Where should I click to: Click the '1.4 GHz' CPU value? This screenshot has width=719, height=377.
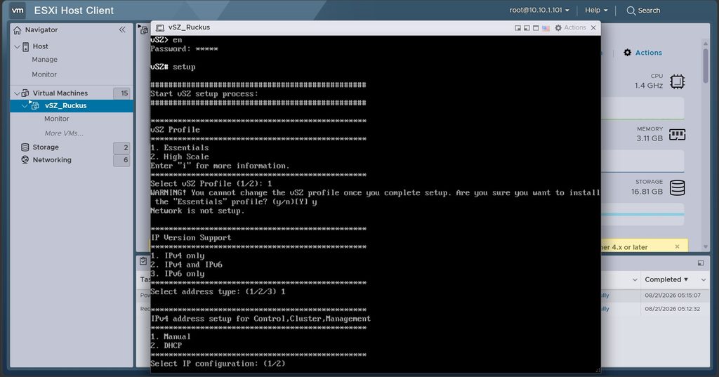coord(648,86)
